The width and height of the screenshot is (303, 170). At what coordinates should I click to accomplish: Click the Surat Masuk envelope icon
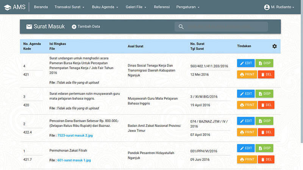click(29, 26)
